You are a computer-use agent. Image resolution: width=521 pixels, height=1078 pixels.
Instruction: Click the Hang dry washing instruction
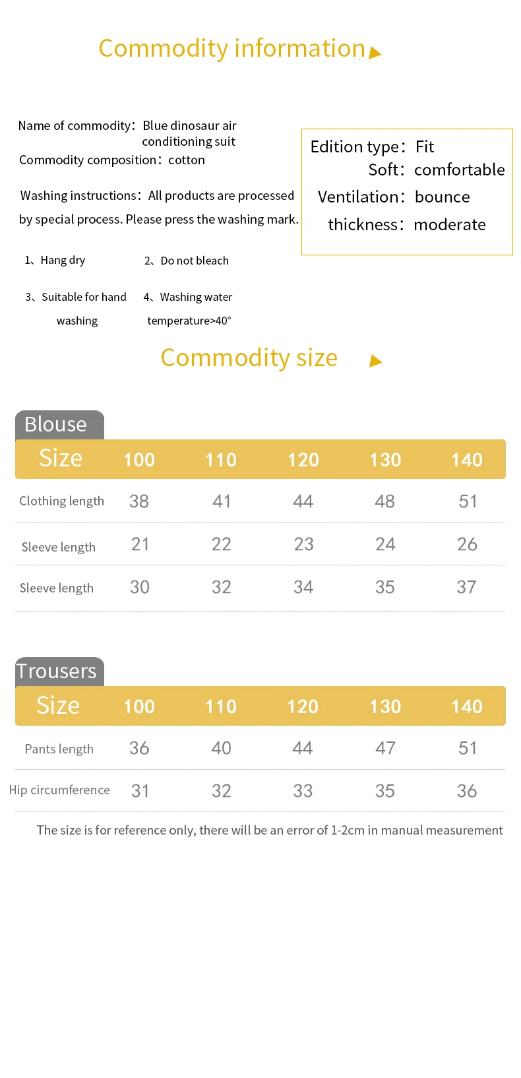(55, 260)
